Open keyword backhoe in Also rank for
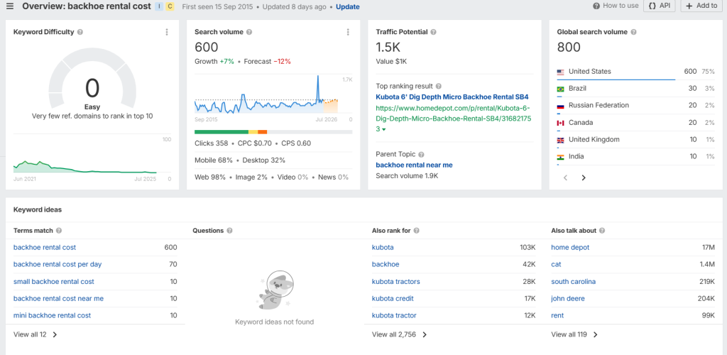Viewport: 727px width, 355px height. click(x=386, y=265)
